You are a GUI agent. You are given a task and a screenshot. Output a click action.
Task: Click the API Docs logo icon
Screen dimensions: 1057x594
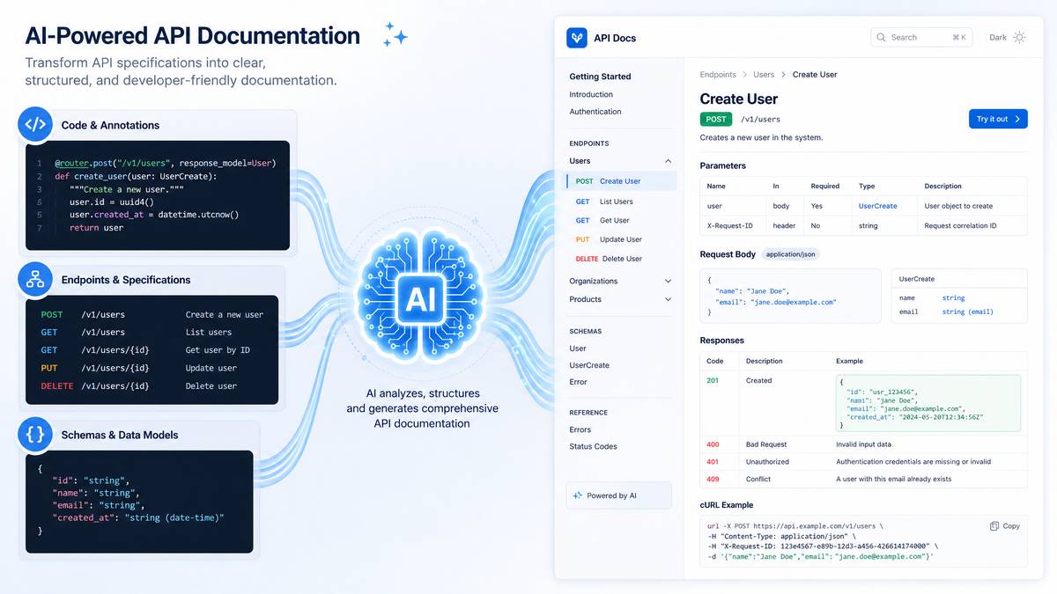(577, 38)
